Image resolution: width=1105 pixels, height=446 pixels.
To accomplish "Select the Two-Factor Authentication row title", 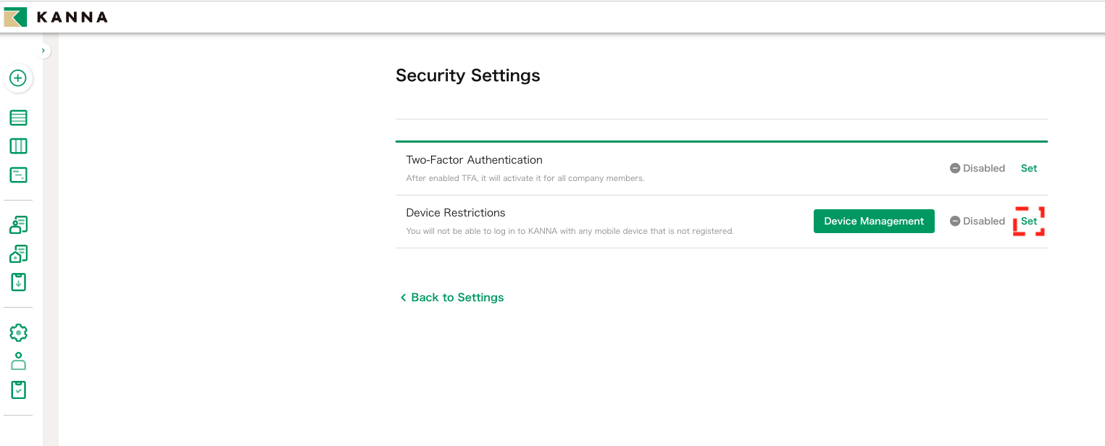I will [474, 160].
